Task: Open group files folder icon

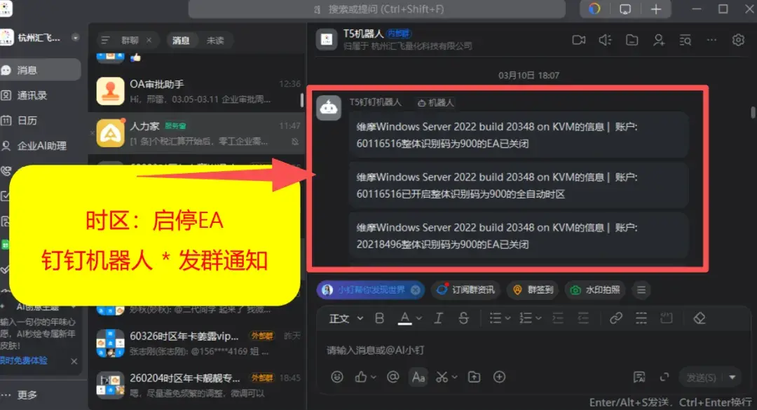Action: click(x=632, y=40)
